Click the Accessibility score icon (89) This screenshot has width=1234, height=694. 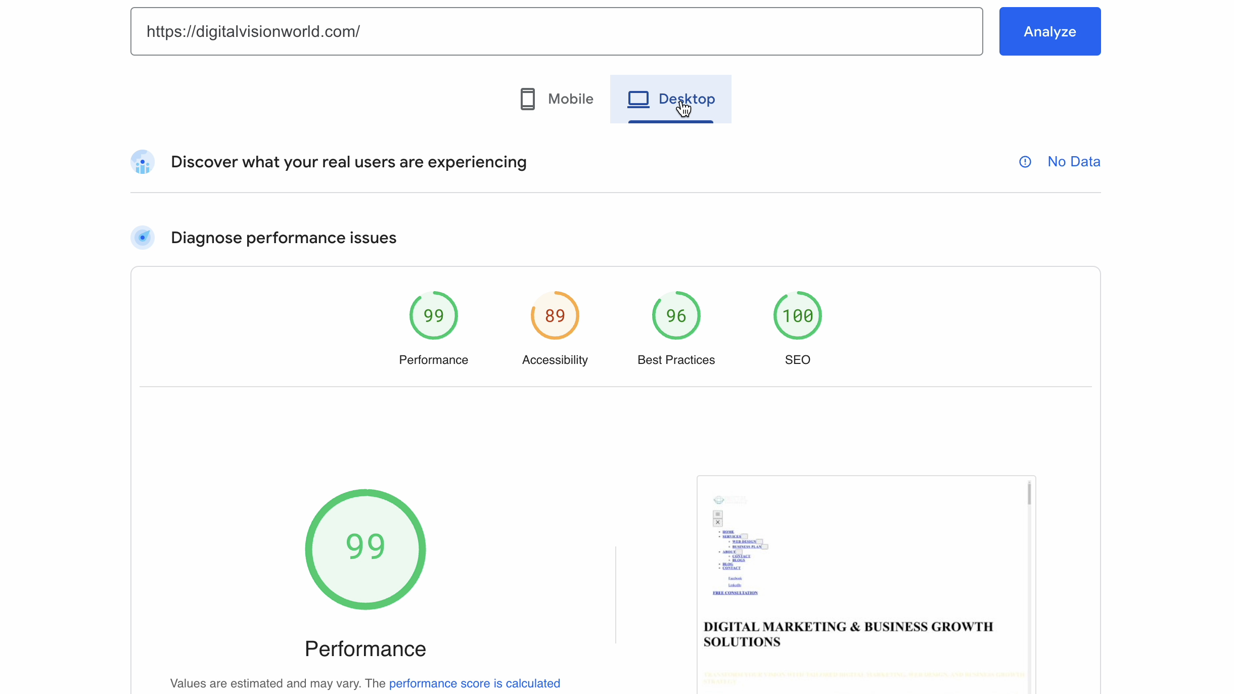pyautogui.click(x=555, y=315)
